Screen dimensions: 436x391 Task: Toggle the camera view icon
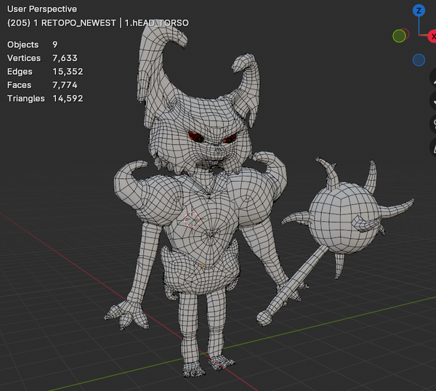[432, 124]
